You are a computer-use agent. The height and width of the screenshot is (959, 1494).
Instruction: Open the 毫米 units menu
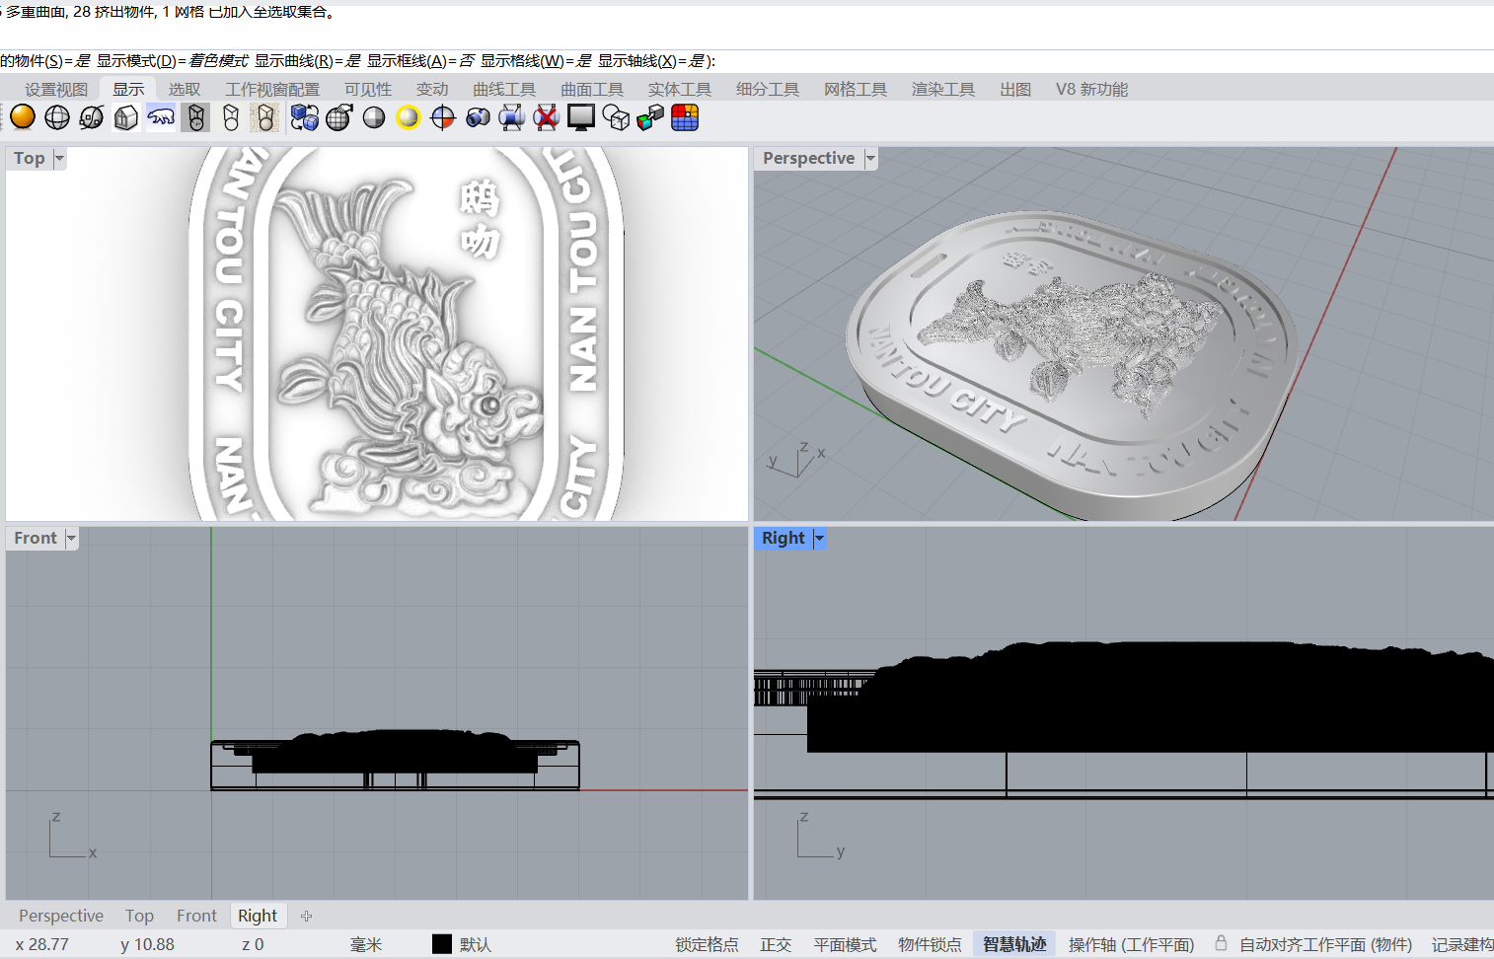(x=365, y=944)
